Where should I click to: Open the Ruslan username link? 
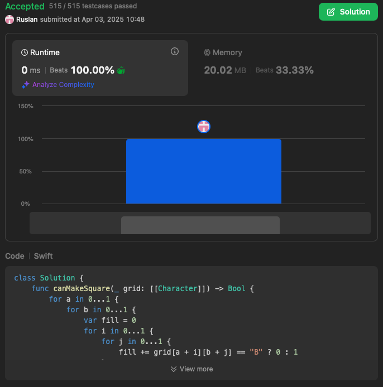(x=27, y=20)
